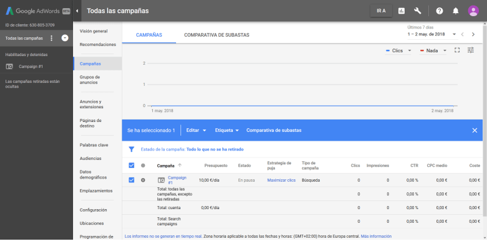Click the Maximizar clics bid strategy link

pos(282,181)
